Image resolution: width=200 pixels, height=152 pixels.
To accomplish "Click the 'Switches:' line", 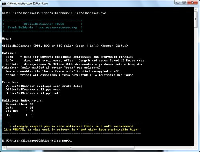I will 51,68.
